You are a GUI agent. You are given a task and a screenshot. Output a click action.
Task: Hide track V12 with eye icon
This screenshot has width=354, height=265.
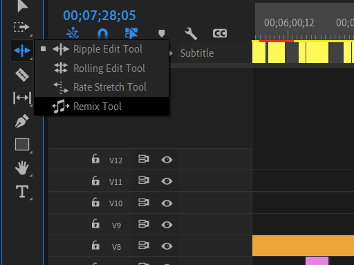pyautogui.click(x=167, y=160)
